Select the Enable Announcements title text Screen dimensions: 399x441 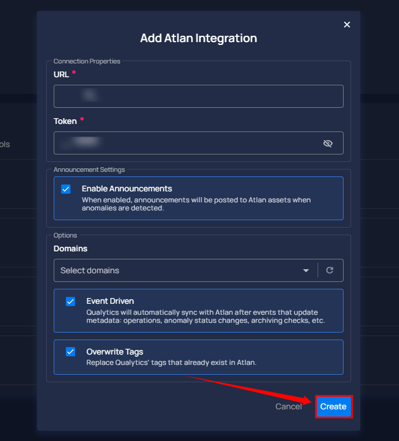[127, 189]
